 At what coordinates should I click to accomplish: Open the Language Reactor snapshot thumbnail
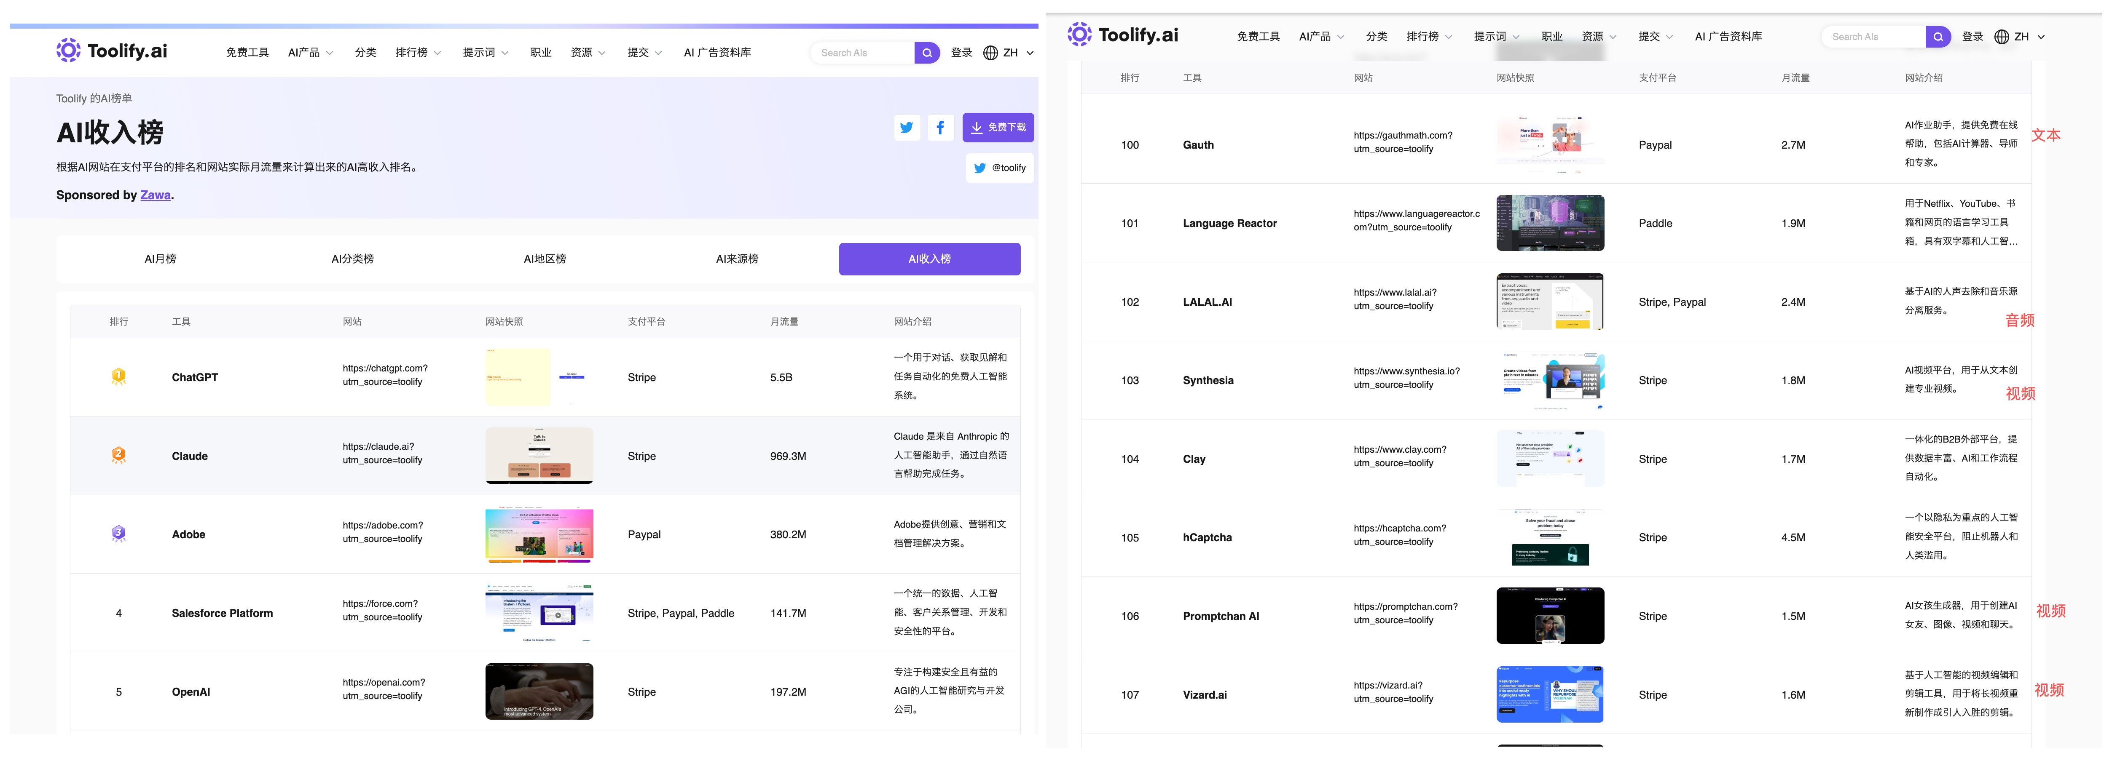(x=1550, y=223)
